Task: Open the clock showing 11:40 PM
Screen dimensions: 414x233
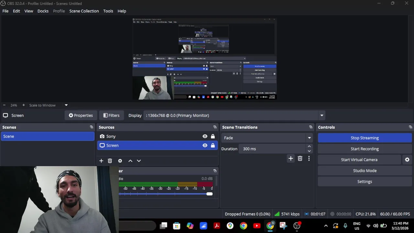Action: pos(400,226)
